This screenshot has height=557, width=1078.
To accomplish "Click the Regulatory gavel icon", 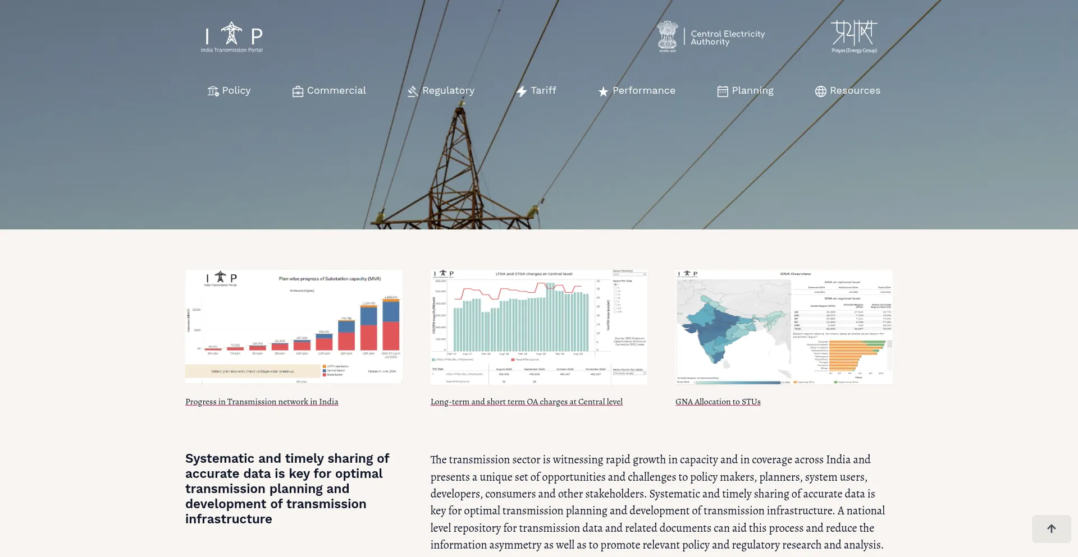I will click(x=413, y=91).
